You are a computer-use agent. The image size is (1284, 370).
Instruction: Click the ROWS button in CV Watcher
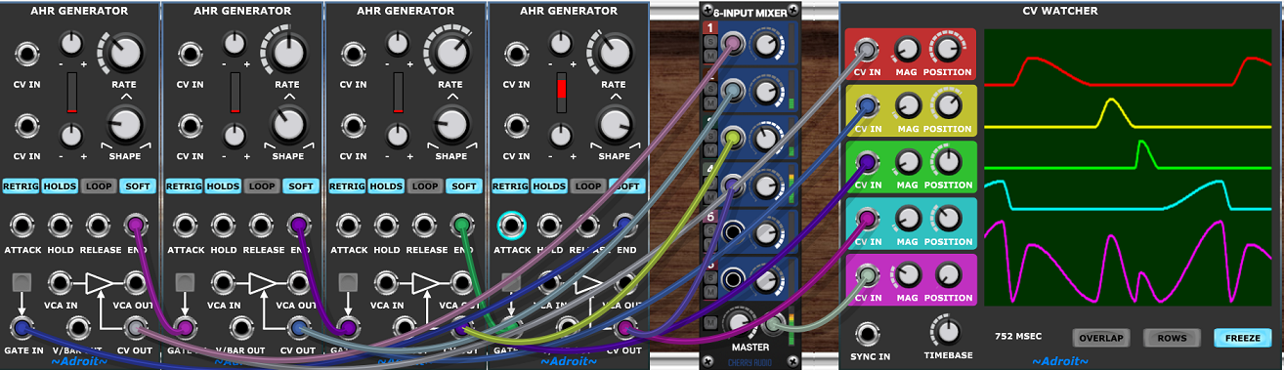[1172, 338]
